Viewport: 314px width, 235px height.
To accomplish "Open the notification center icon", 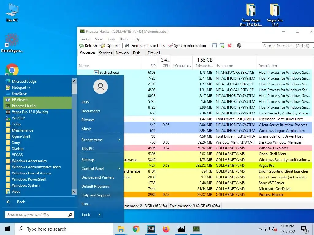I will coord(304,229).
